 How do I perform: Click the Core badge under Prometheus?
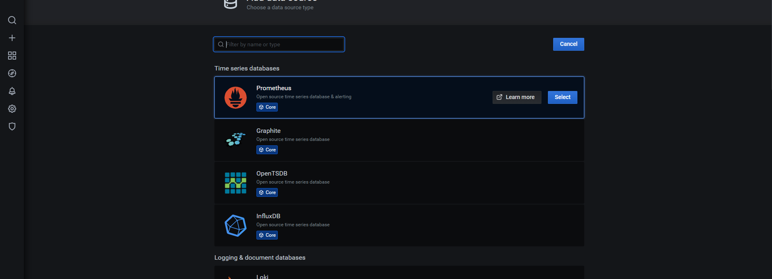pos(267,107)
